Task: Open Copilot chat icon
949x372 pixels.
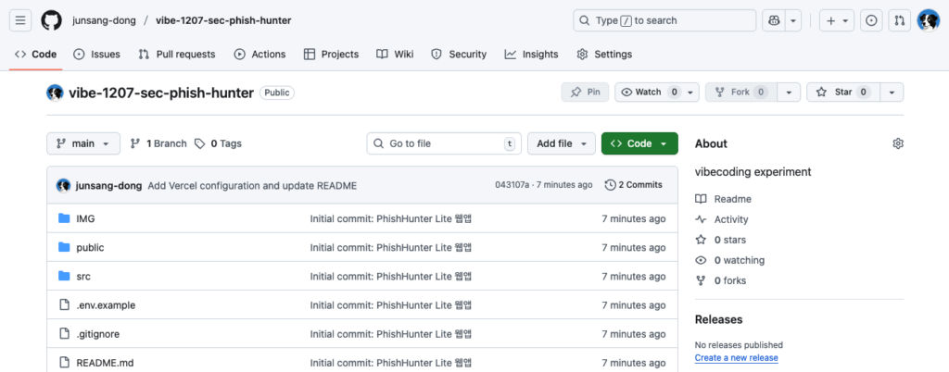Action: (772, 20)
